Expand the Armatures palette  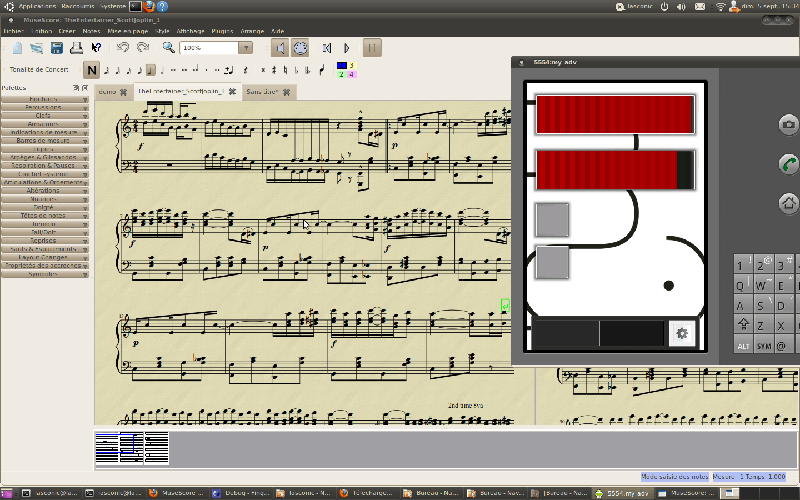click(x=45, y=124)
